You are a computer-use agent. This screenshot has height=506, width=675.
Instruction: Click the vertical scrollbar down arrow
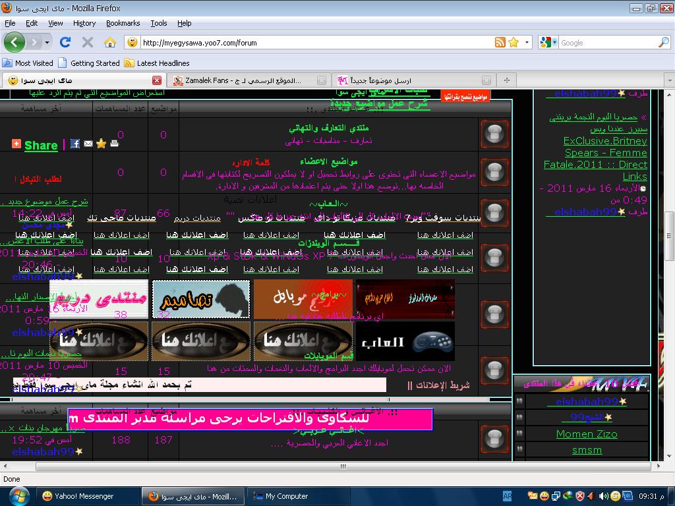tap(670, 457)
